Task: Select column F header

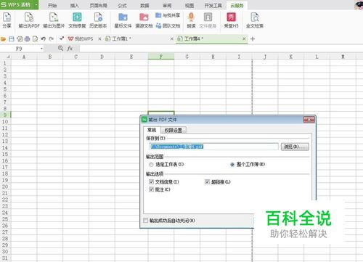Action: 161,57
